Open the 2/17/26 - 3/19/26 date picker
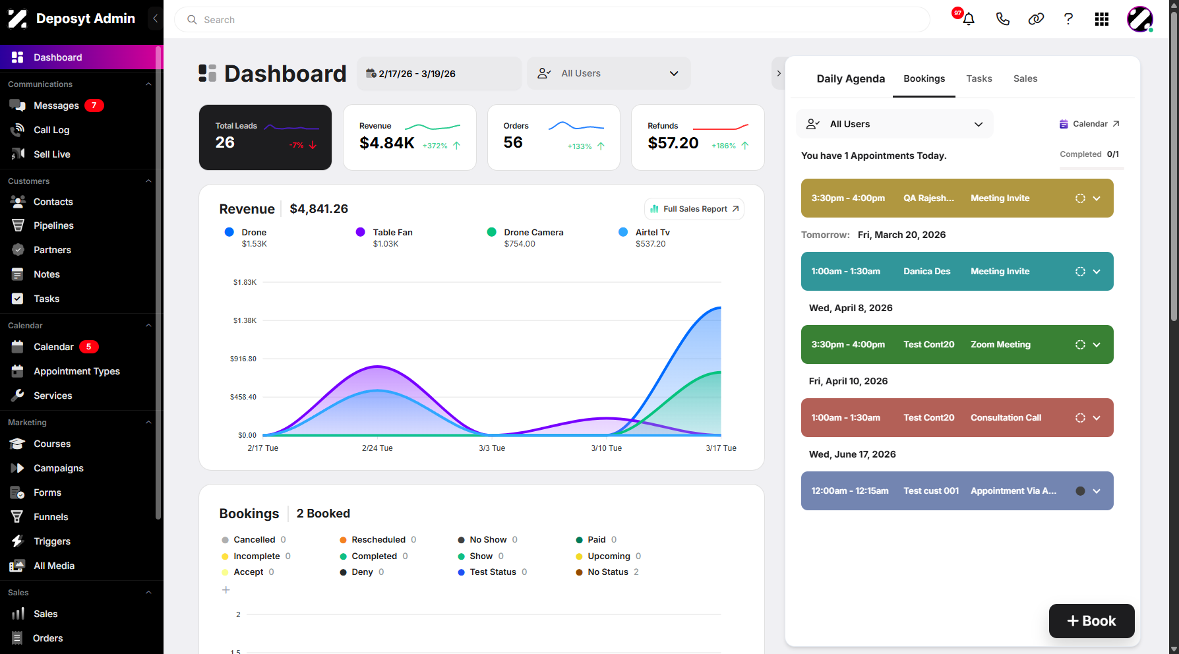 [439, 73]
